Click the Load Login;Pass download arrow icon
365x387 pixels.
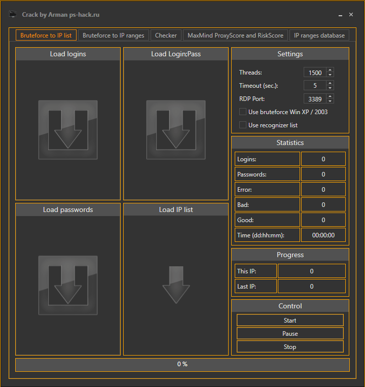[x=176, y=130]
